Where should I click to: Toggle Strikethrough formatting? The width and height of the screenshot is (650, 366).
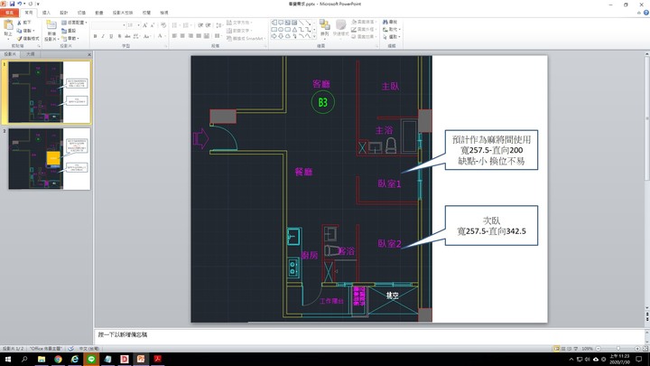point(127,36)
